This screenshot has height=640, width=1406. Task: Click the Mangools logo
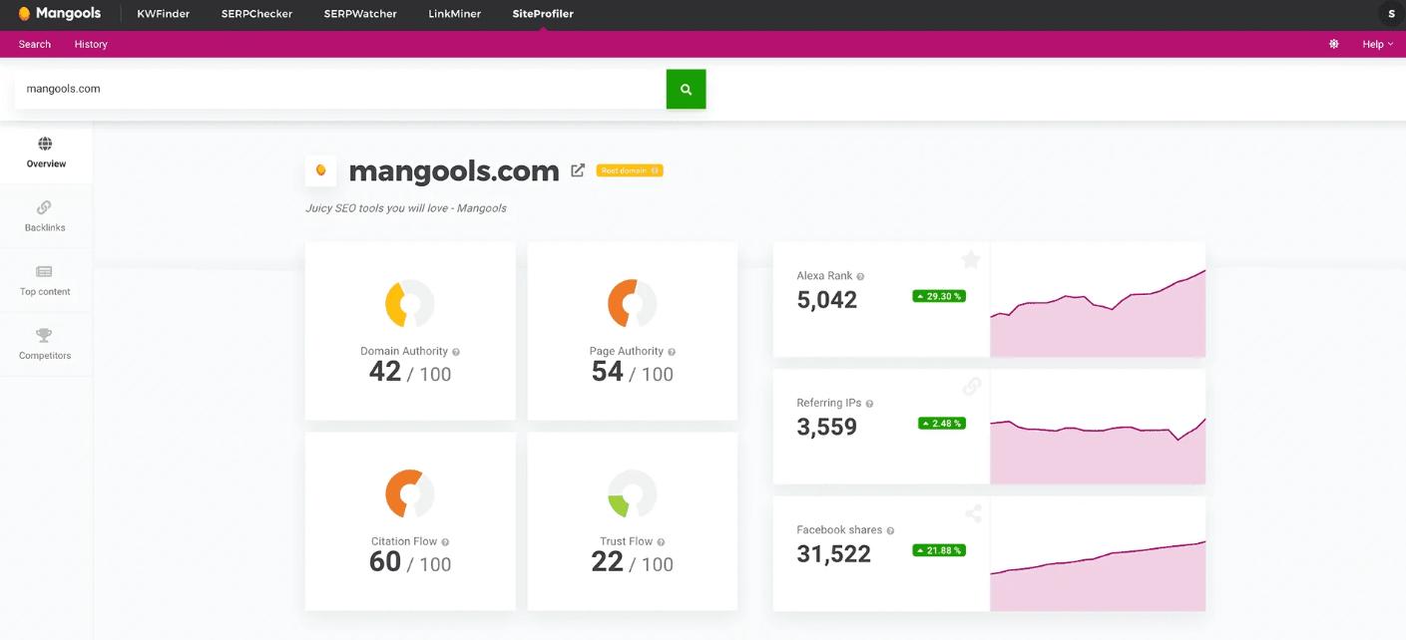(x=60, y=14)
